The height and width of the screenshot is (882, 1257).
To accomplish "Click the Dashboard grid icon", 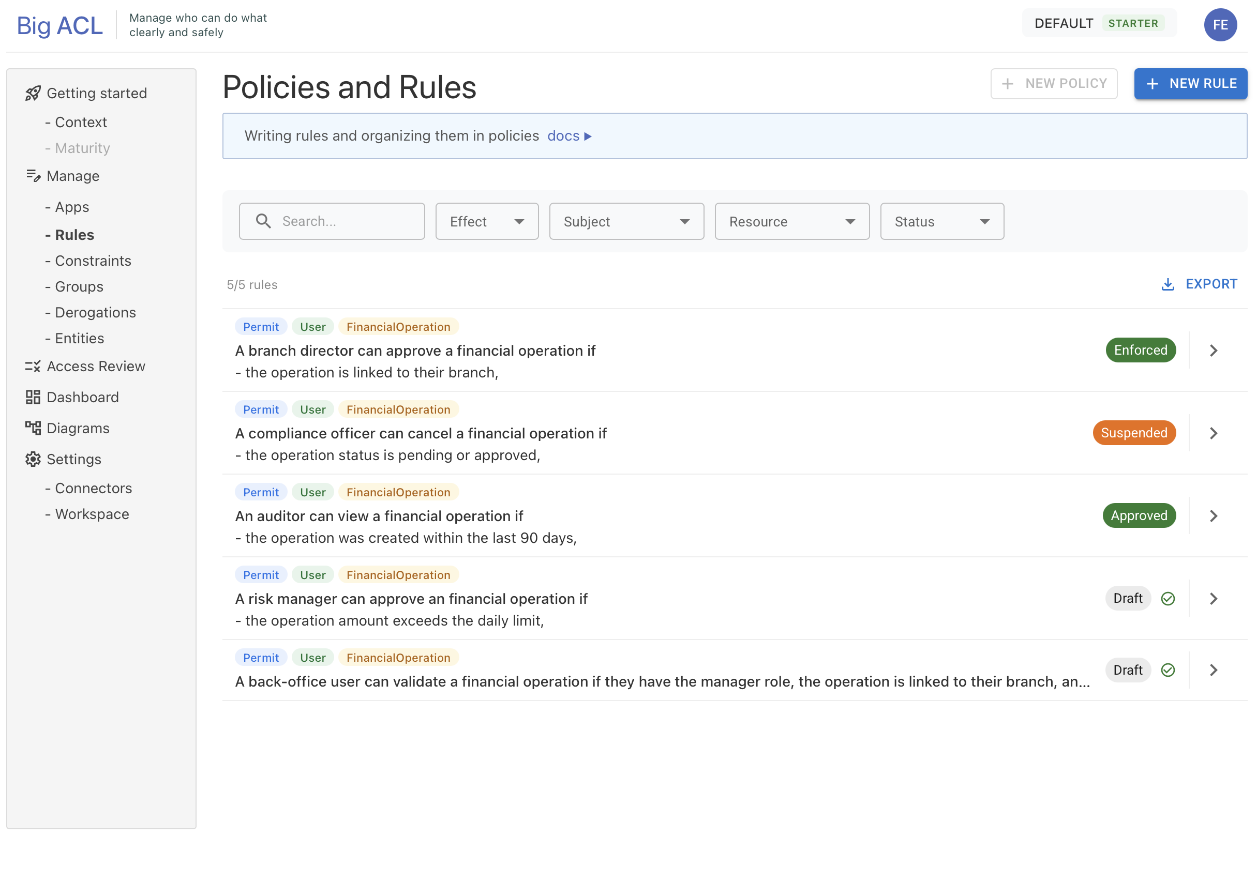I will pos(33,397).
